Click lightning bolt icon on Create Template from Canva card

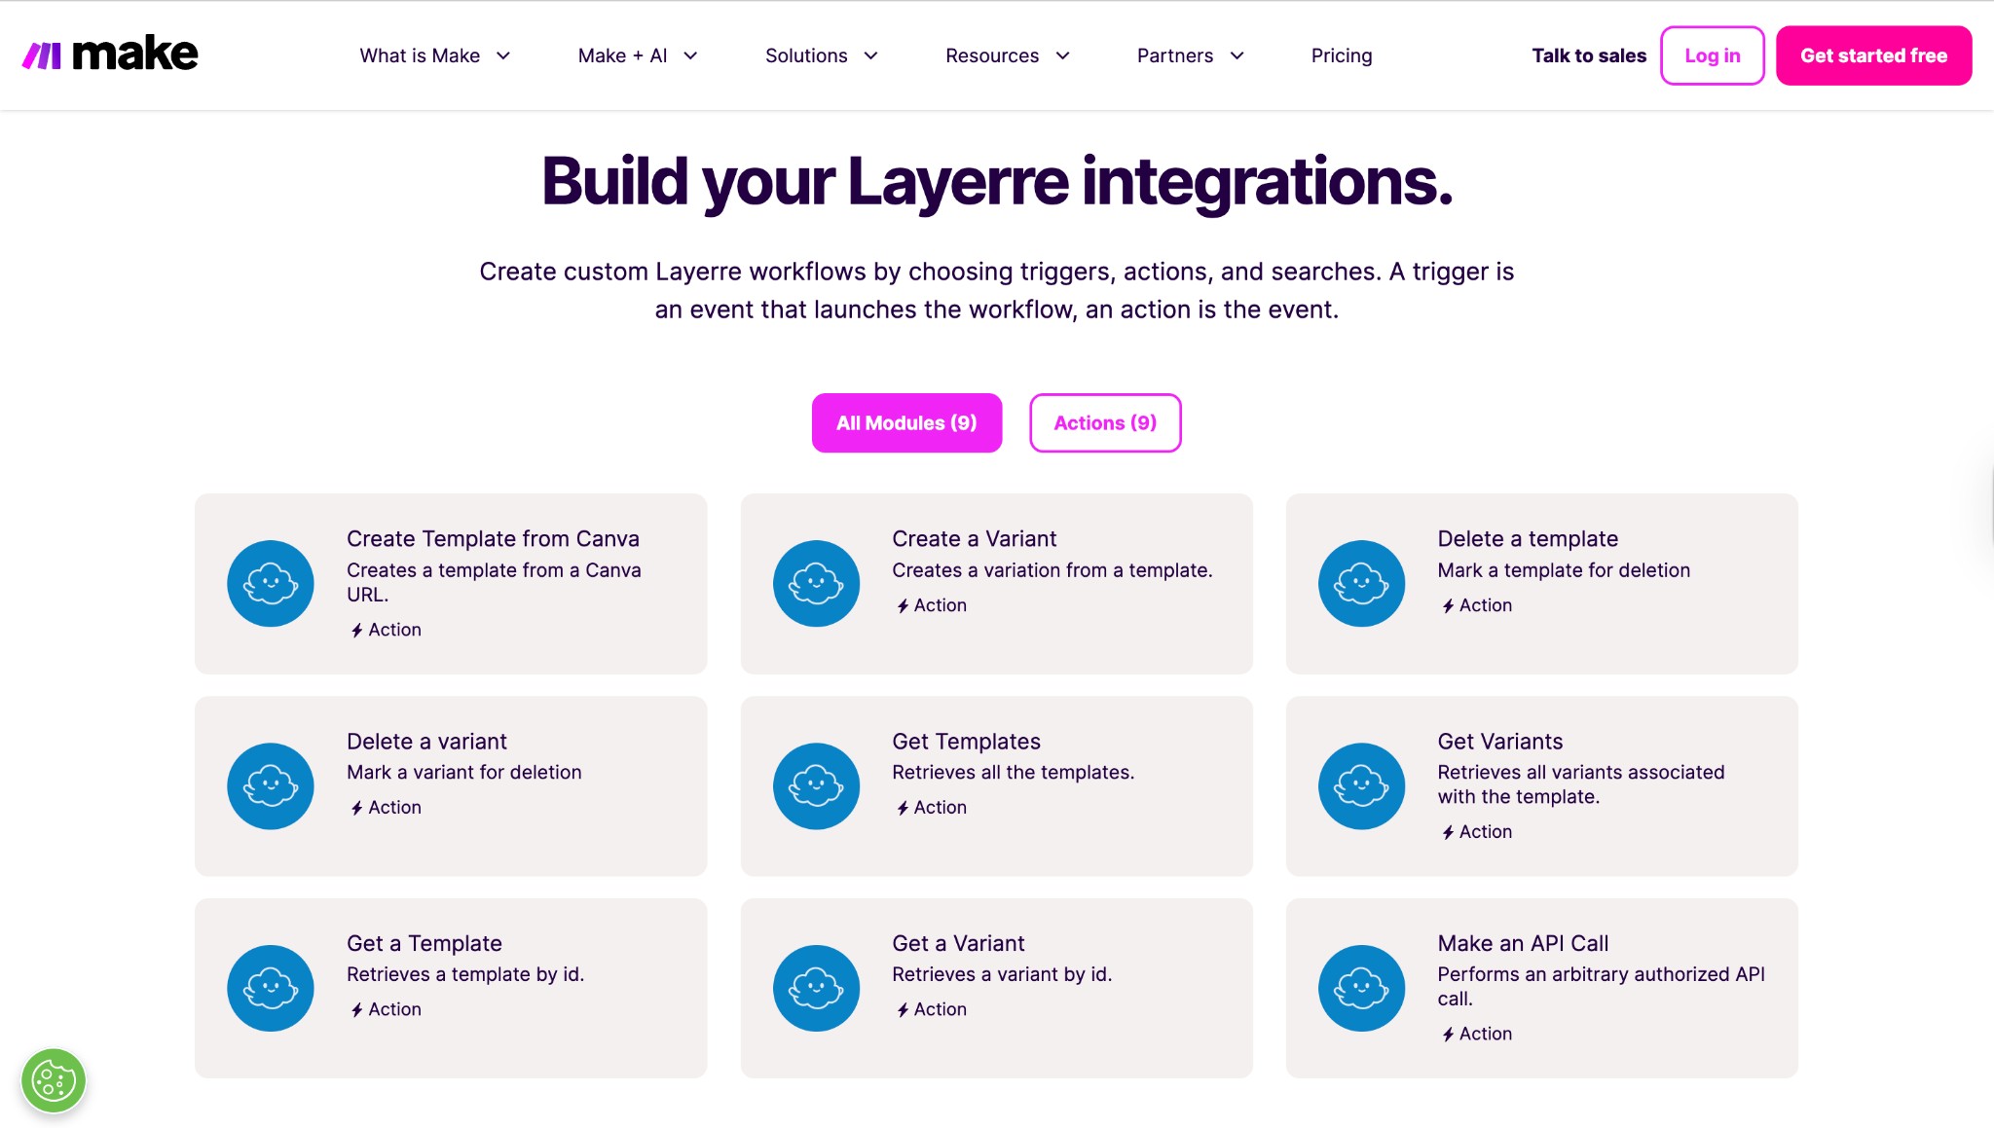[357, 630]
